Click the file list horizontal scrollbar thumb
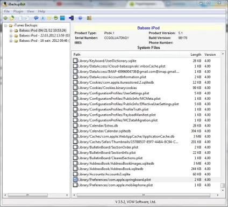Viewport: 228px width, 207px height. point(144,195)
